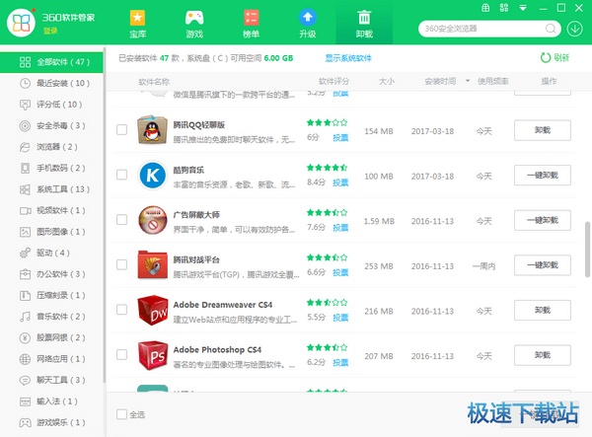The image size is (592, 437).
Task: Click 一键卸载 for 腾讯对战平台
Action: point(542,265)
